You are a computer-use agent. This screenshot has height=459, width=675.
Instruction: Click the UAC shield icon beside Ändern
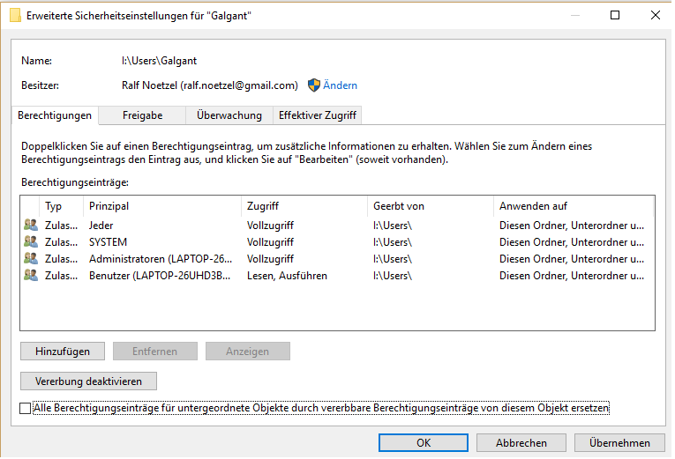(314, 85)
